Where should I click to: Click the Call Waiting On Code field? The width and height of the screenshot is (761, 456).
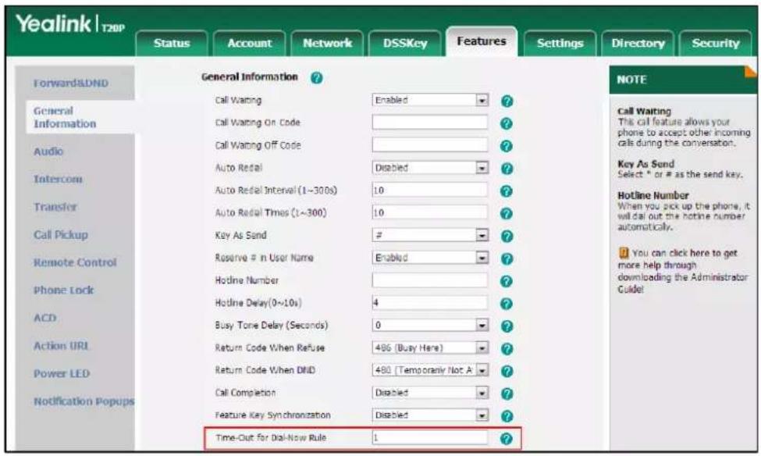tap(430, 123)
